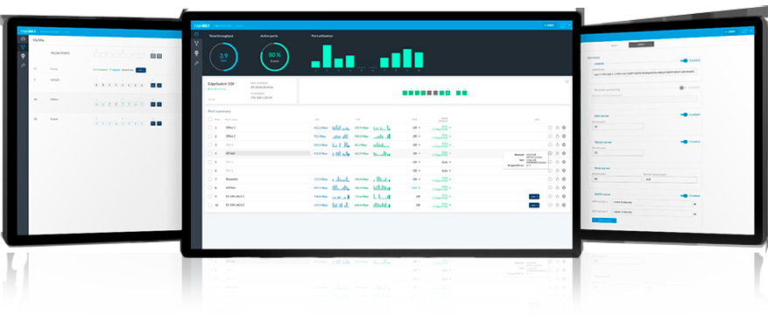Click the power icon for Office 1 row
Viewport: 768px width, 315px height.
point(557,128)
